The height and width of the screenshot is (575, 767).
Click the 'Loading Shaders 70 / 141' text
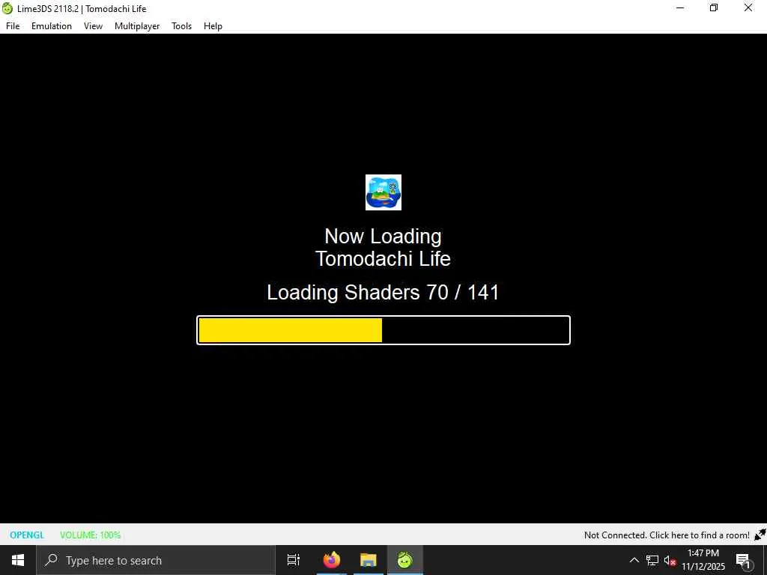(x=383, y=293)
